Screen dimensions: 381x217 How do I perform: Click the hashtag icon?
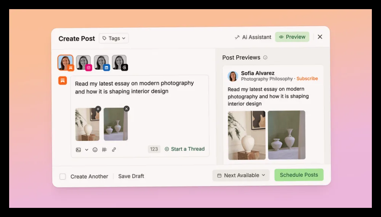[104, 150]
